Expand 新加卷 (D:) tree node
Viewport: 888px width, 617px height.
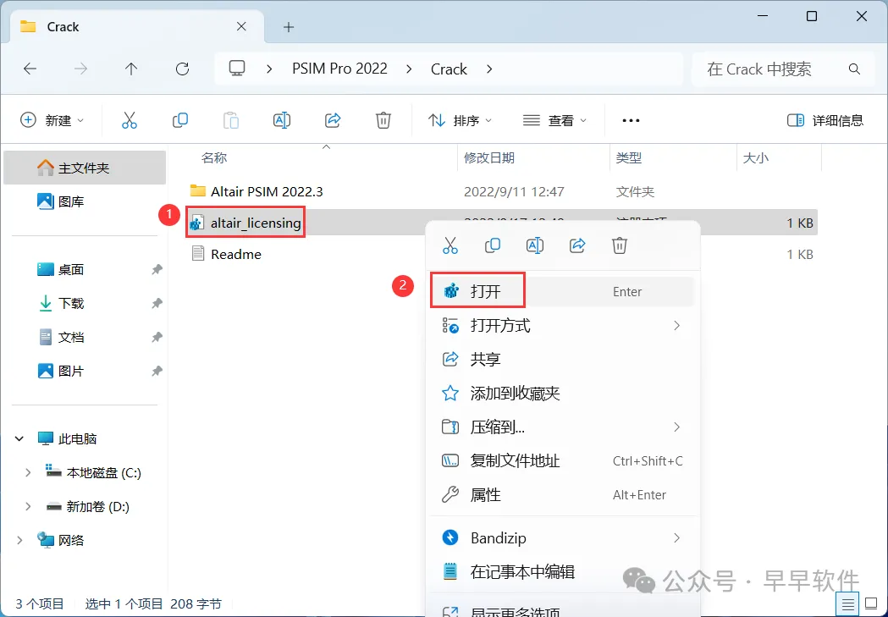point(28,507)
